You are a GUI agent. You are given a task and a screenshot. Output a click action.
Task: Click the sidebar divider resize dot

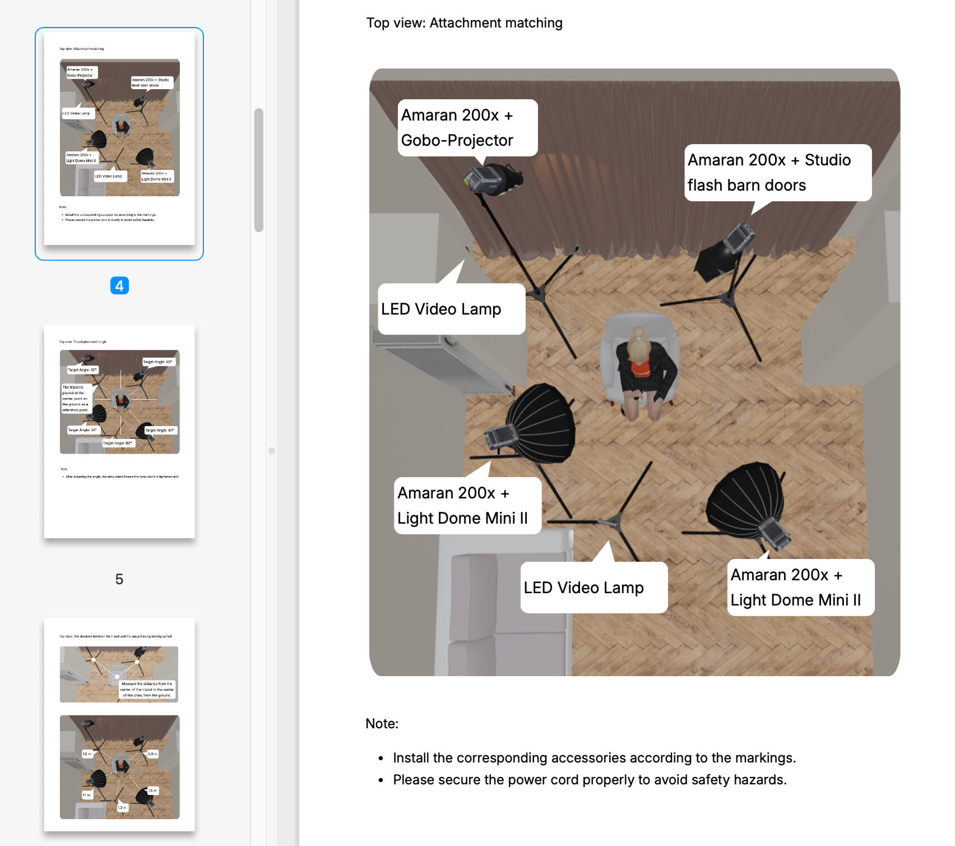[x=272, y=451]
